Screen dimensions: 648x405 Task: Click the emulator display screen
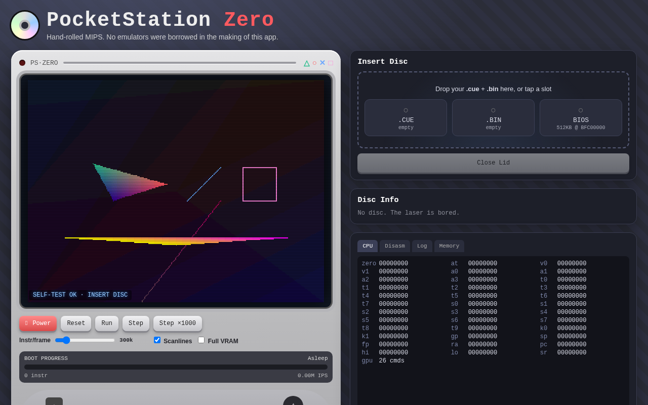(176, 191)
